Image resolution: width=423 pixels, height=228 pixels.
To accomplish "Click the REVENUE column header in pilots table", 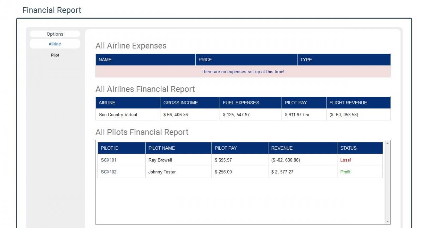I will 302,148.
